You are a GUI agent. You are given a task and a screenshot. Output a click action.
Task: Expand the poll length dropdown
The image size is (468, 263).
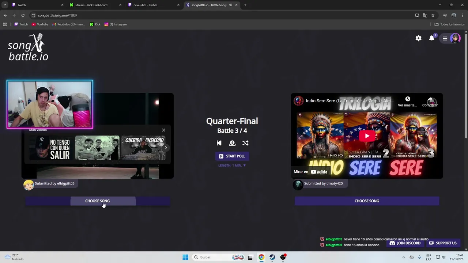[232, 165]
